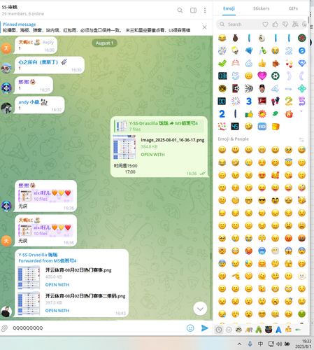Viewport: 314px width, 350px height.
Task: Insert the blue diamond emoji
Action: [x=249, y=50]
